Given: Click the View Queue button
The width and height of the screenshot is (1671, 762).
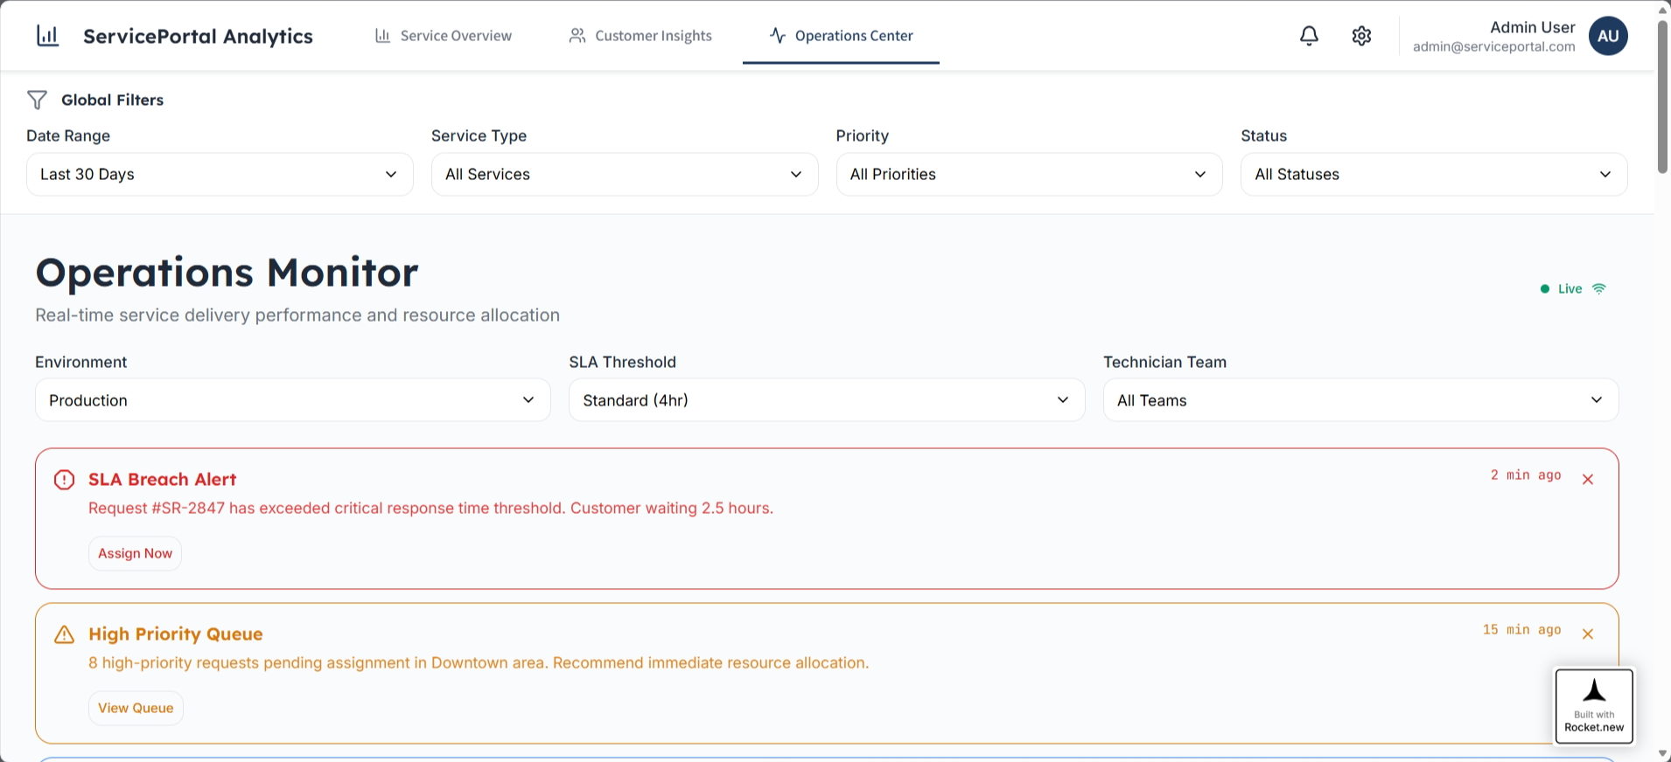Looking at the screenshot, I should tap(136, 708).
